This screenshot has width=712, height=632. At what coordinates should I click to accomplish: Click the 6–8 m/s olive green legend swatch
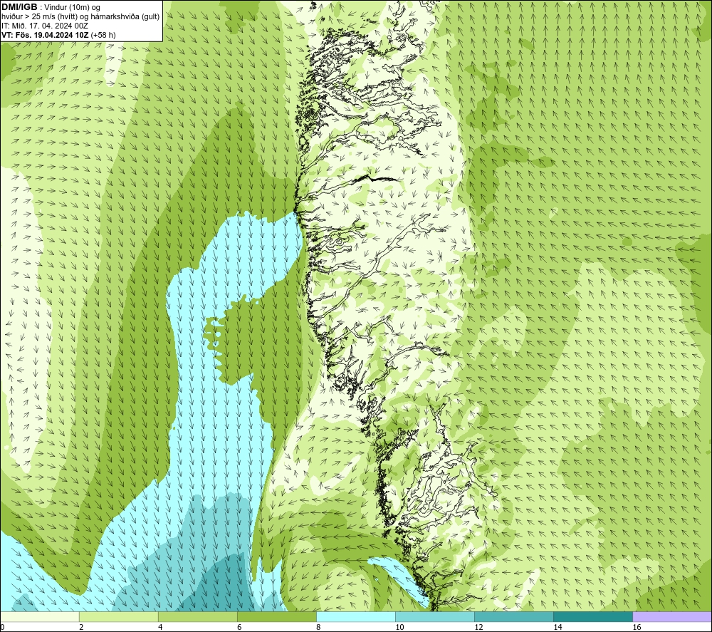[x=276, y=617]
